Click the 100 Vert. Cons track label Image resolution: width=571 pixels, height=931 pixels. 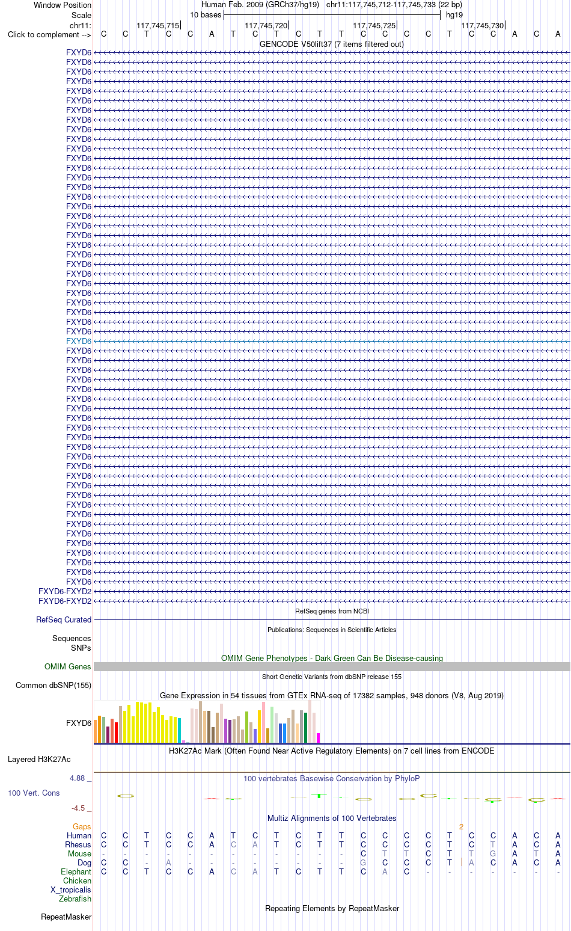coord(34,793)
